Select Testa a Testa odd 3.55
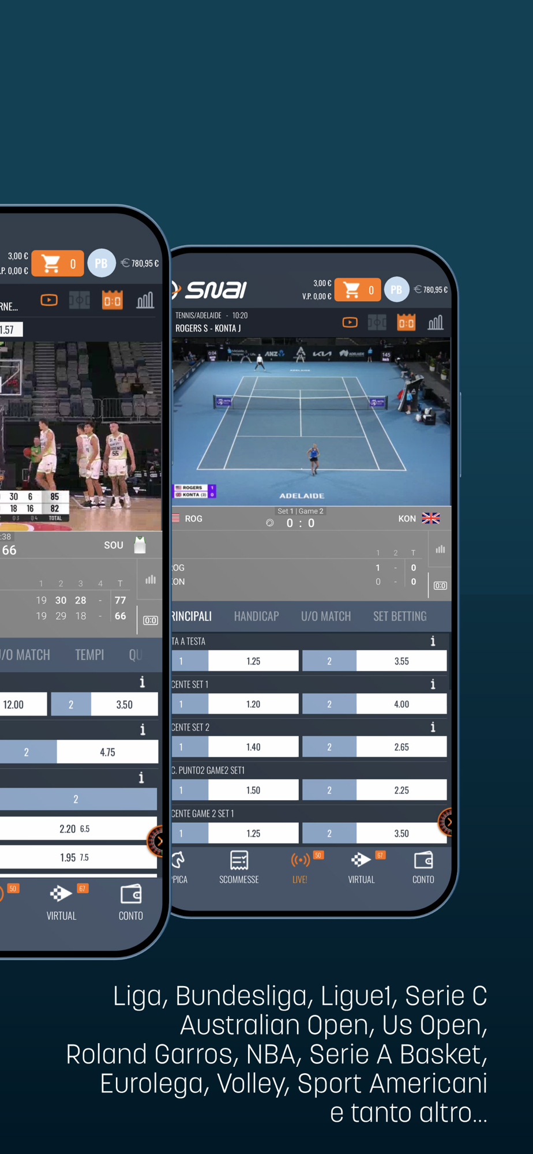Screen dimensions: 533x1154 (401, 661)
